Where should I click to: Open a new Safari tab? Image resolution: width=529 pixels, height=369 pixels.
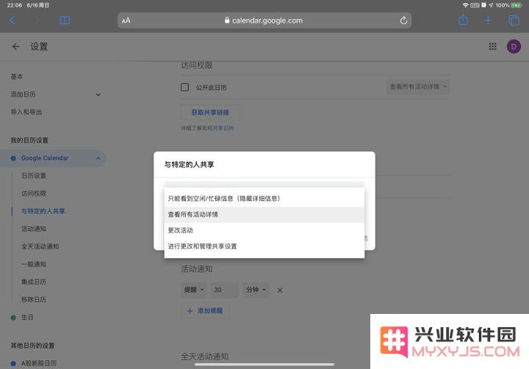pos(488,21)
